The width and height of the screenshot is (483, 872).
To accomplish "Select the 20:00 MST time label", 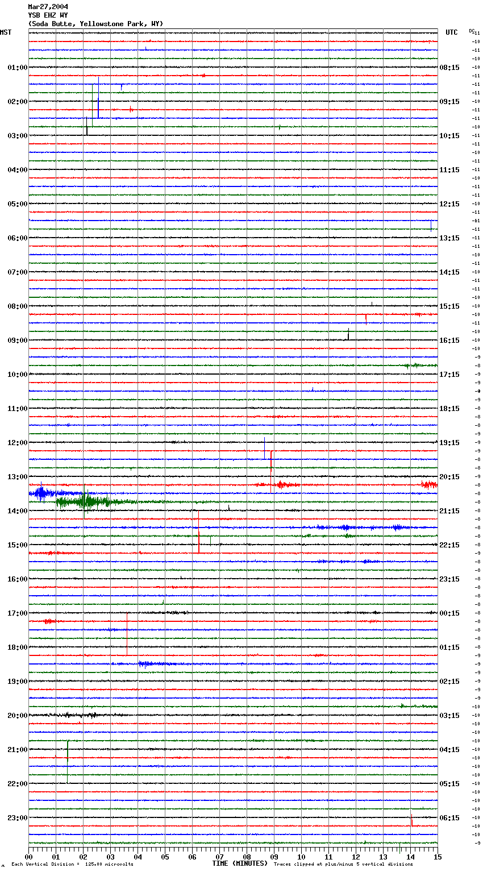I will tap(18, 716).
